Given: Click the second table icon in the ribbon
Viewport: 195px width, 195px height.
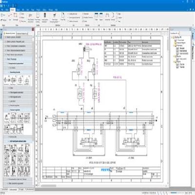Looking at the screenshot, I should tap(101, 16).
